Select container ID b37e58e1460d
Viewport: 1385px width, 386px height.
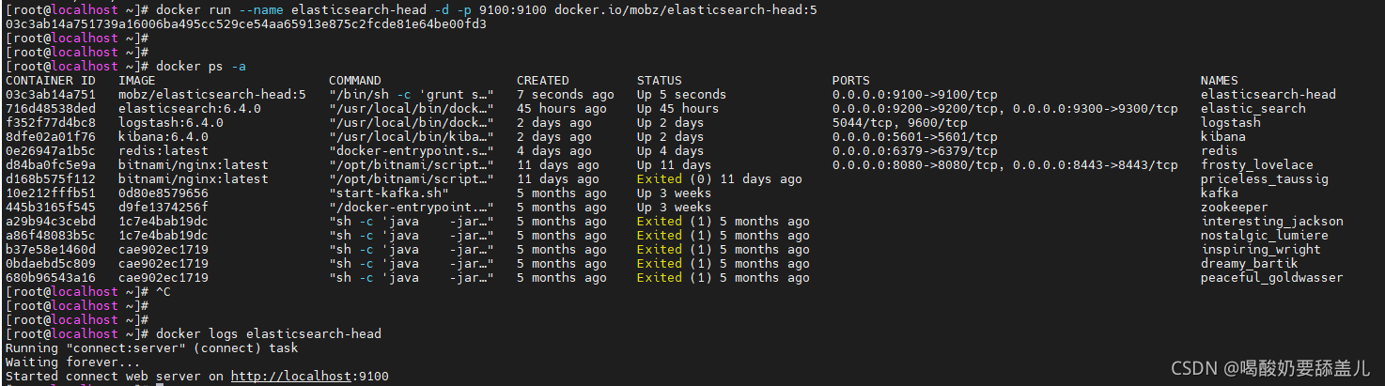(51, 250)
